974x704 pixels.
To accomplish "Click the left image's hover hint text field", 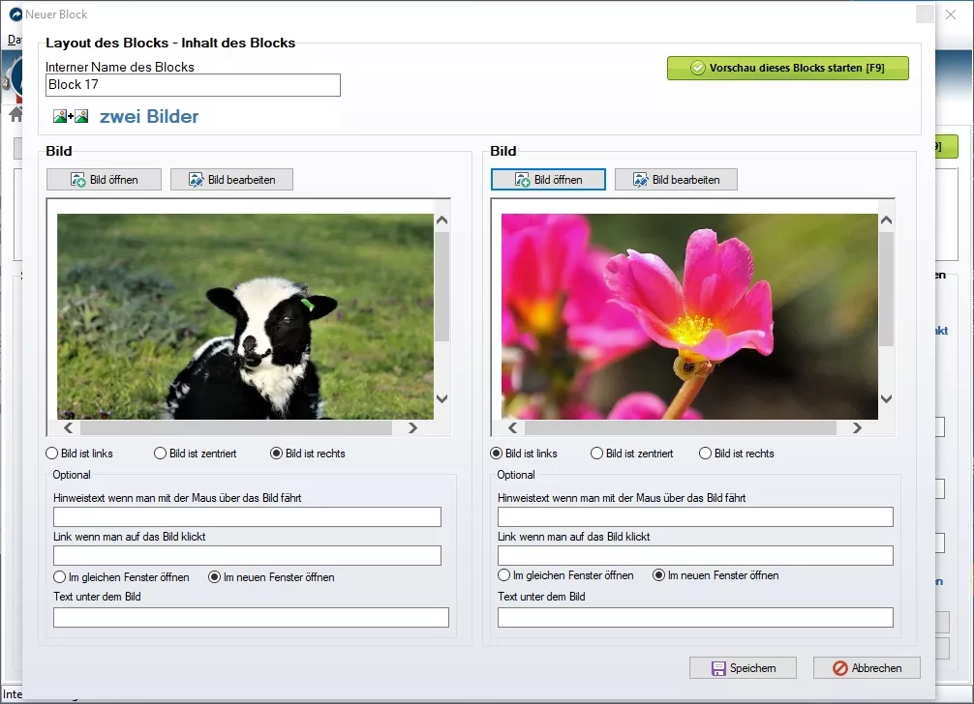I will [247, 517].
